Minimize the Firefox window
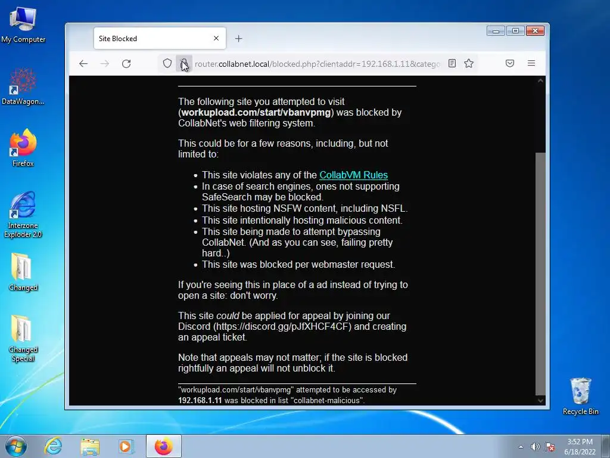 pos(496,31)
